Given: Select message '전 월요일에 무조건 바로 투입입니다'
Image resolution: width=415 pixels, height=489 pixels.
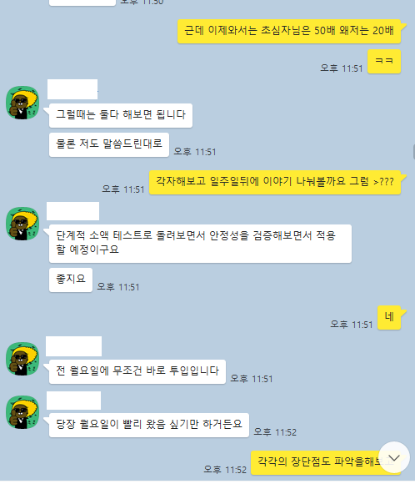Looking at the screenshot, I should [x=137, y=371].
